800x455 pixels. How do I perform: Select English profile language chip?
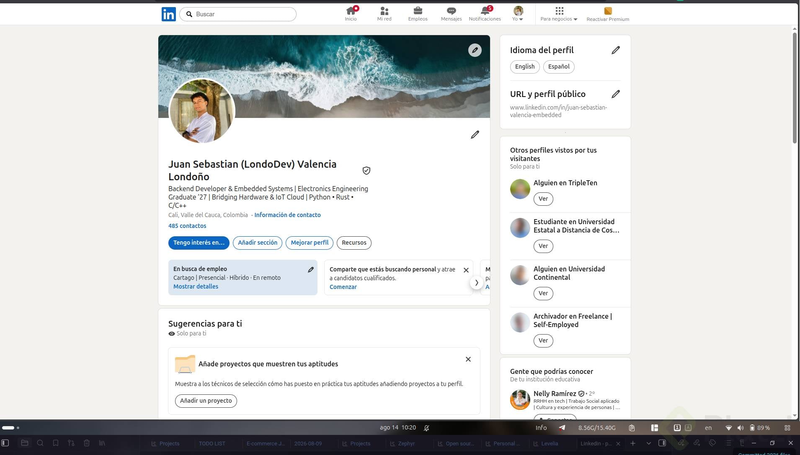point(525,66)
